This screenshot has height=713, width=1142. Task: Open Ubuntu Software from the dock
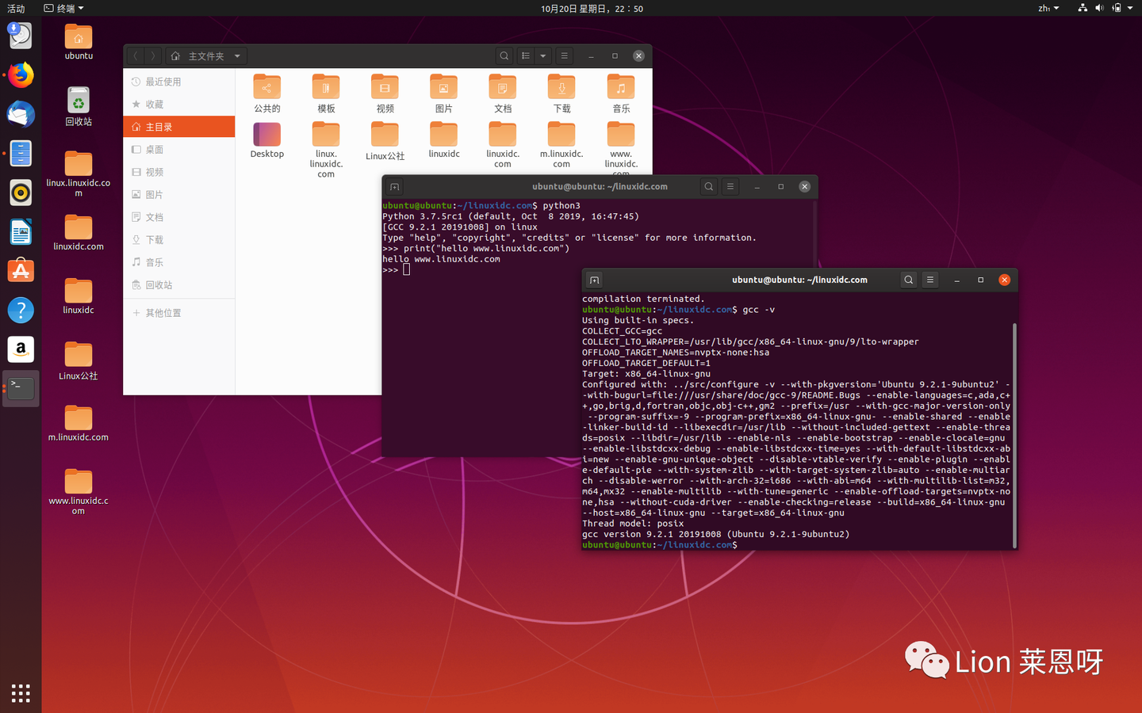(x=20, y=270)
